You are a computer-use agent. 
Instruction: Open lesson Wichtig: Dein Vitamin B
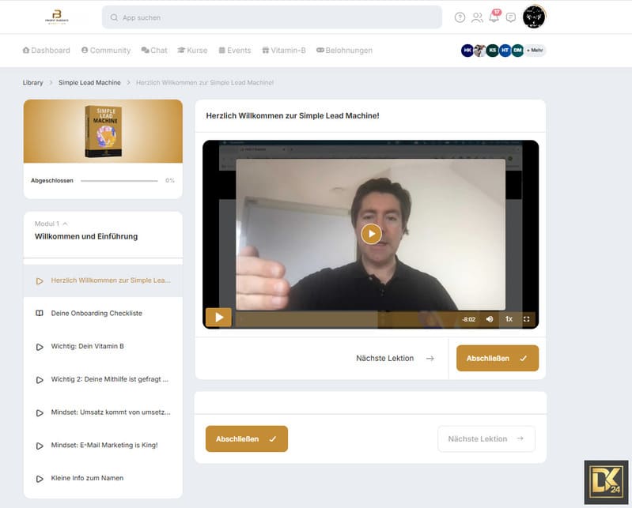click(103, 346)
